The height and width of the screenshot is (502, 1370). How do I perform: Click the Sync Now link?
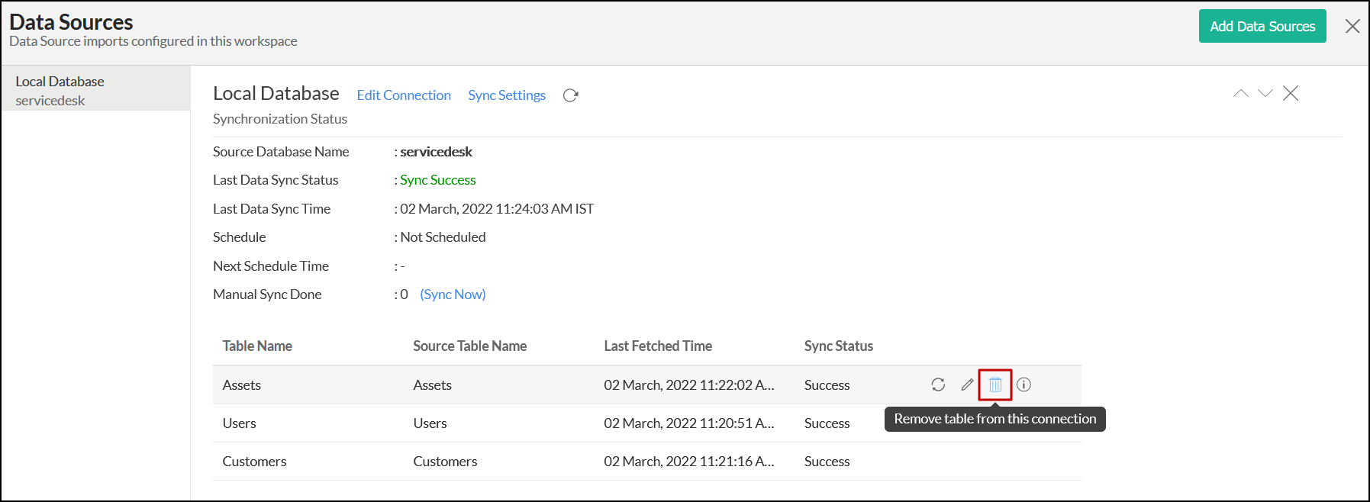coord(453,294)
